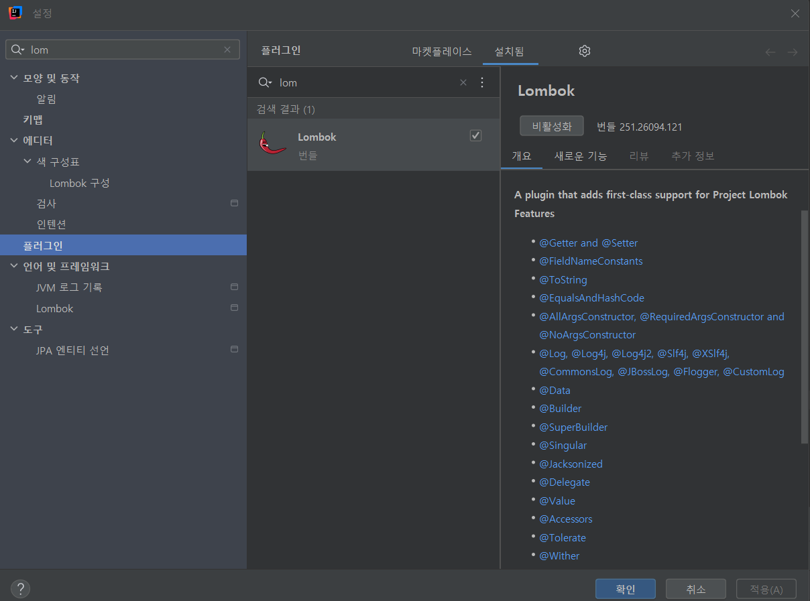Open the 리뷰 tab
810x601 pixels.
[x=639, y=156]
